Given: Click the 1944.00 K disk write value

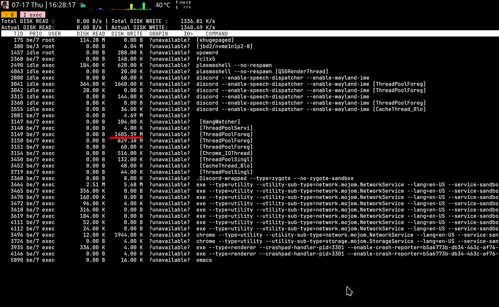Looking at the screenshot, I should [128, 235].
